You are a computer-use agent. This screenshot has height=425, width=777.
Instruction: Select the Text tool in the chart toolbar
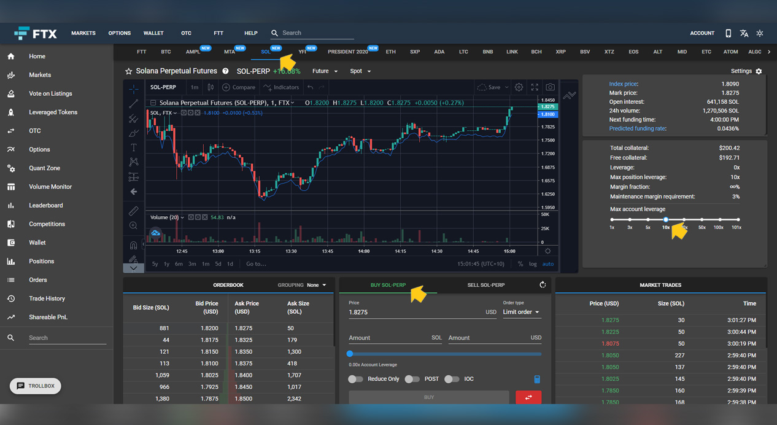click(x=134, y=147)
